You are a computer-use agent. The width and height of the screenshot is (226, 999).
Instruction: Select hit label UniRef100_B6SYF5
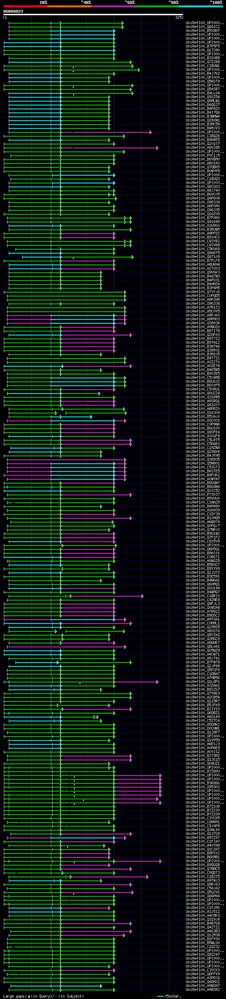(203, 385)
